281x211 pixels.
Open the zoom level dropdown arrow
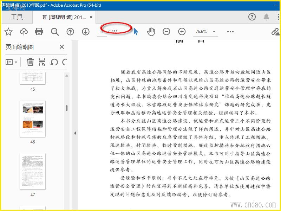pos(214,32)
